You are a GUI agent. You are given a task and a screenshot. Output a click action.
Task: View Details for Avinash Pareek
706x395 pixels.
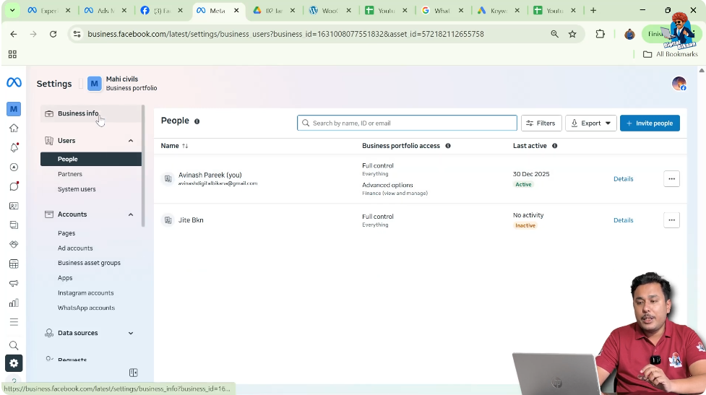(x=623, y=179)
